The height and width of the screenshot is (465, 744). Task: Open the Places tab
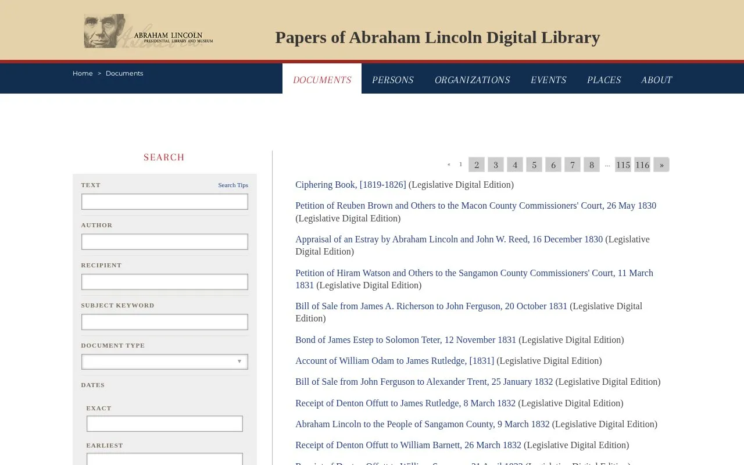[604, 80]
